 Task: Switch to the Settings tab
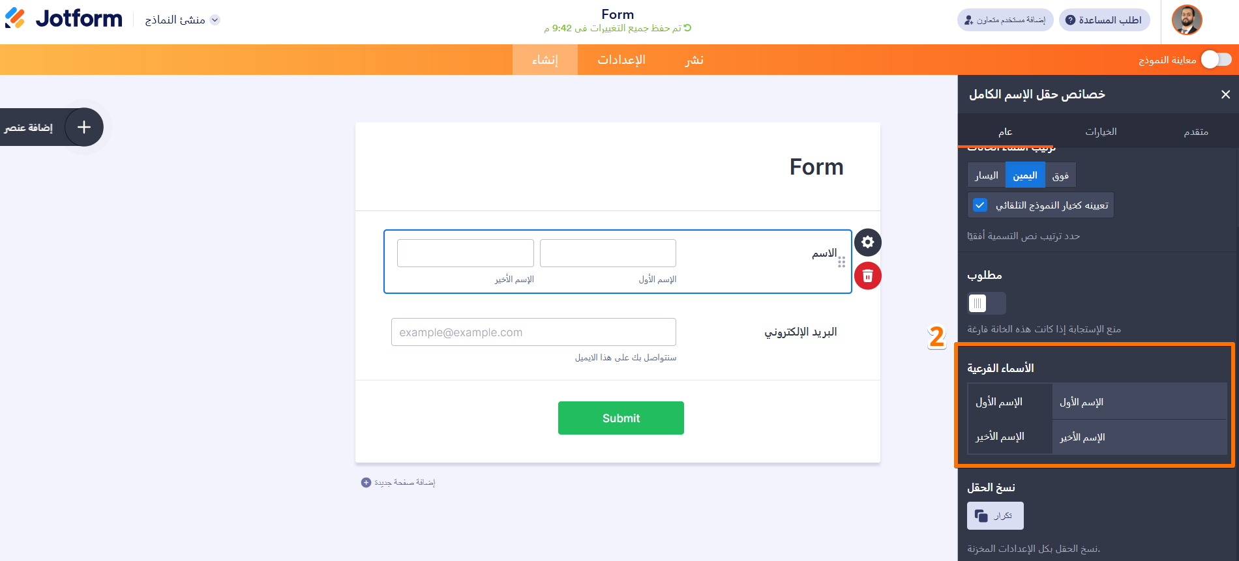(x=621, y=60)
